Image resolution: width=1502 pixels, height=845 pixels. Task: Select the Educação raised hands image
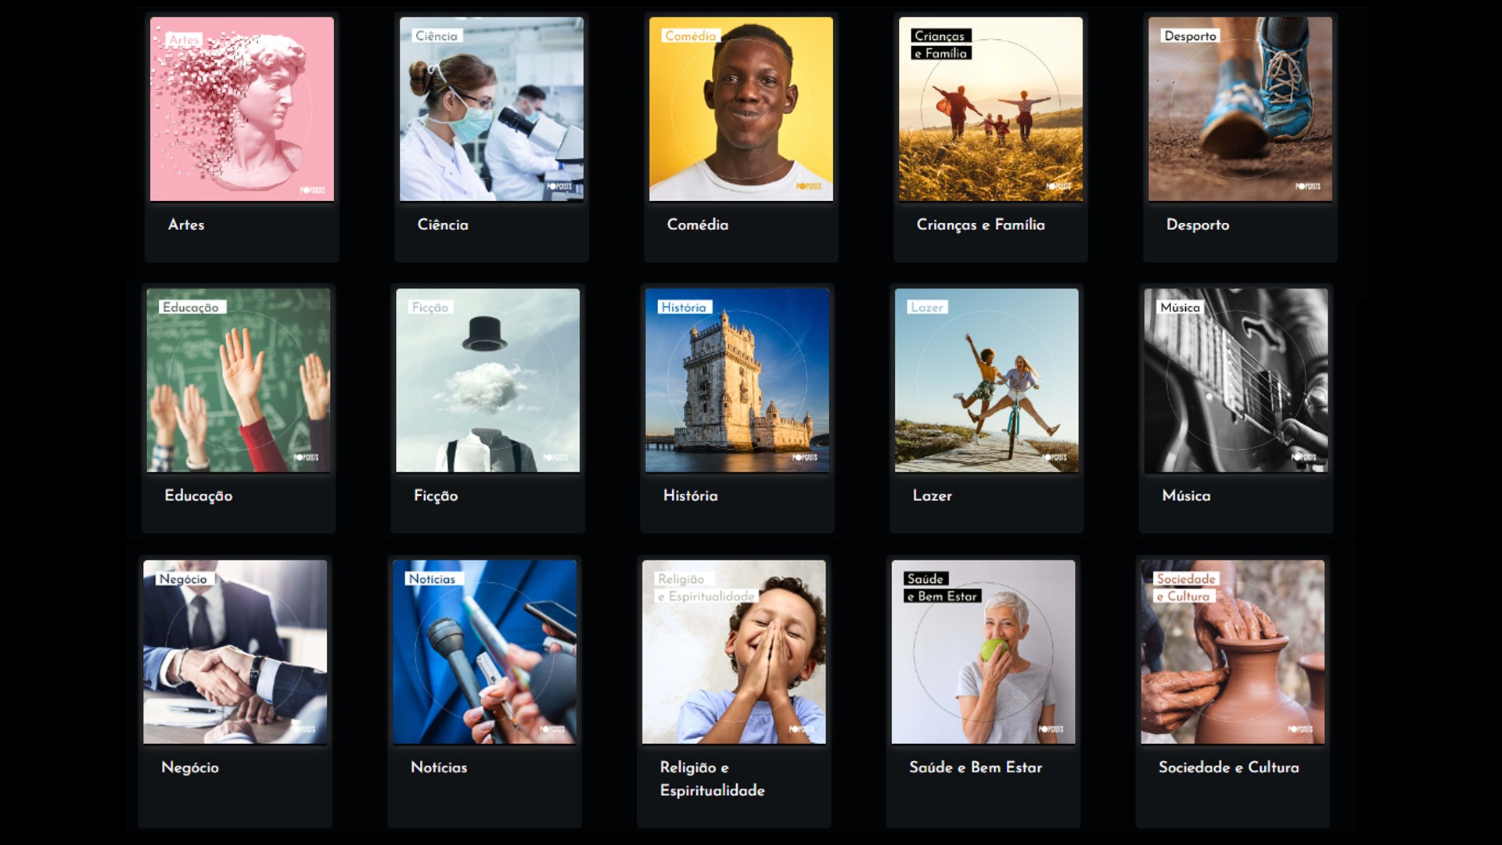239,380
